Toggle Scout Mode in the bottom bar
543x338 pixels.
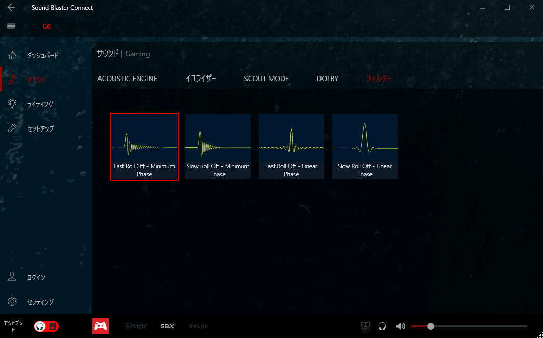tap(136, 326)
